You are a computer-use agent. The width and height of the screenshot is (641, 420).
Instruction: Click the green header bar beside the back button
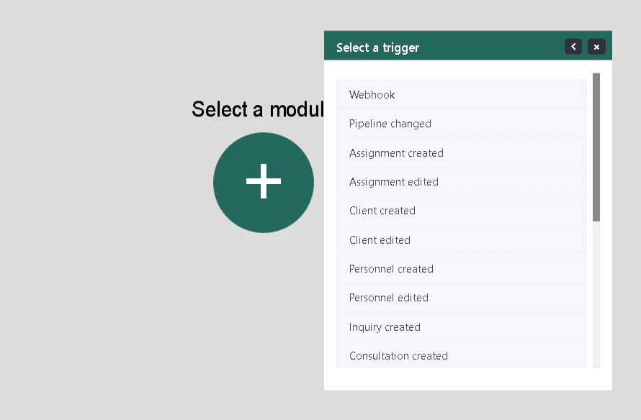pos(490,46)
